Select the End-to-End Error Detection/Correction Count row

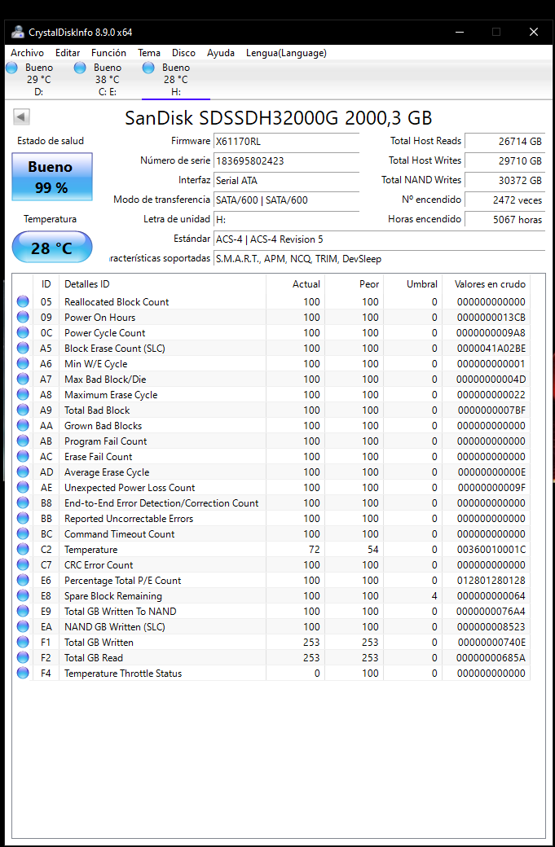(271, 503)
